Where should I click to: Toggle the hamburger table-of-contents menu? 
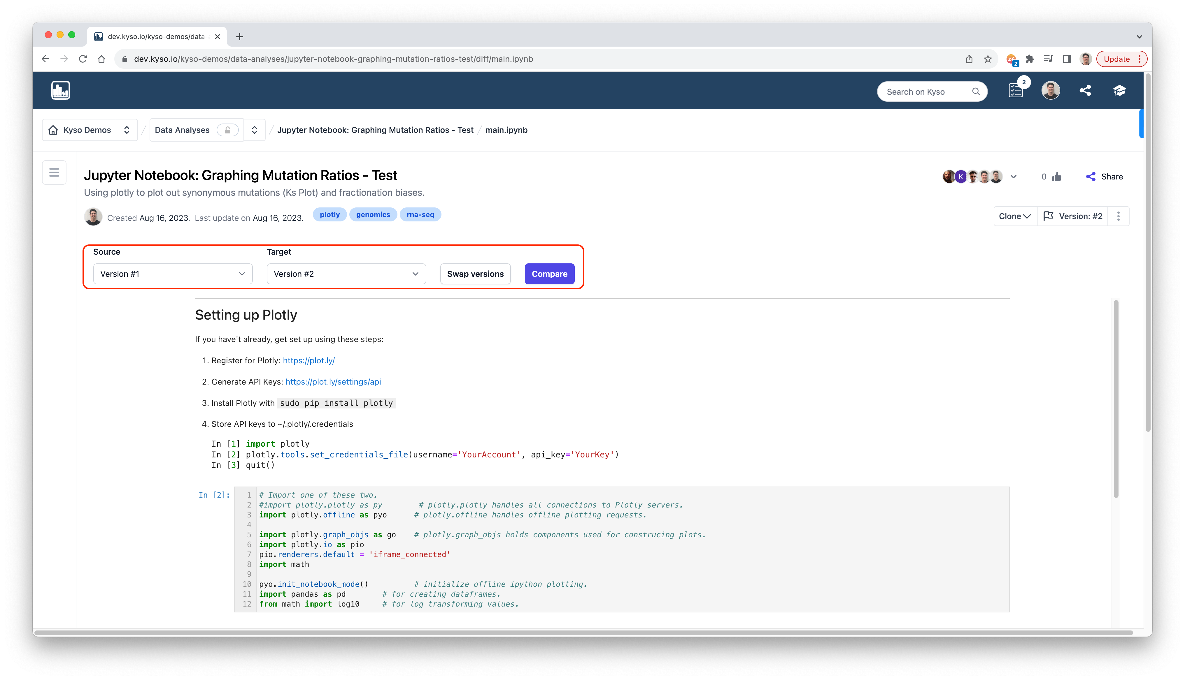click(54, 172)
